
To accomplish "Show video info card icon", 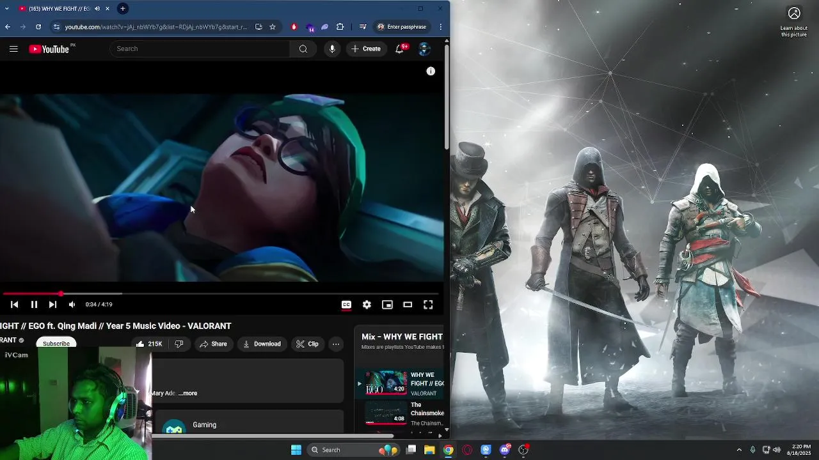I will (x=431, y=71).
